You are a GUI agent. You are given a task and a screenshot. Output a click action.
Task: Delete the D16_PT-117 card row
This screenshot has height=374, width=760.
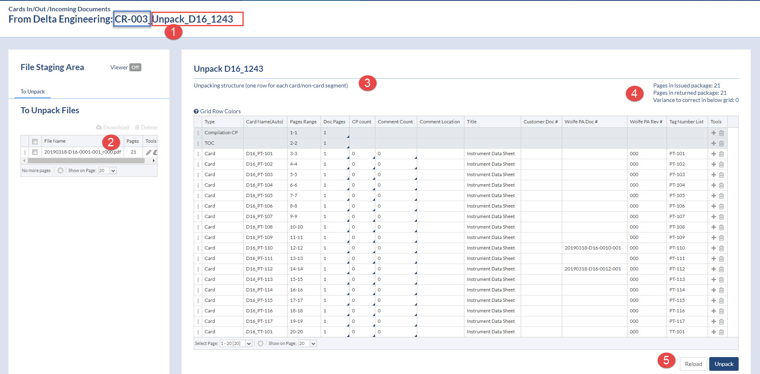pyautogui.click(x=721, y=322)
